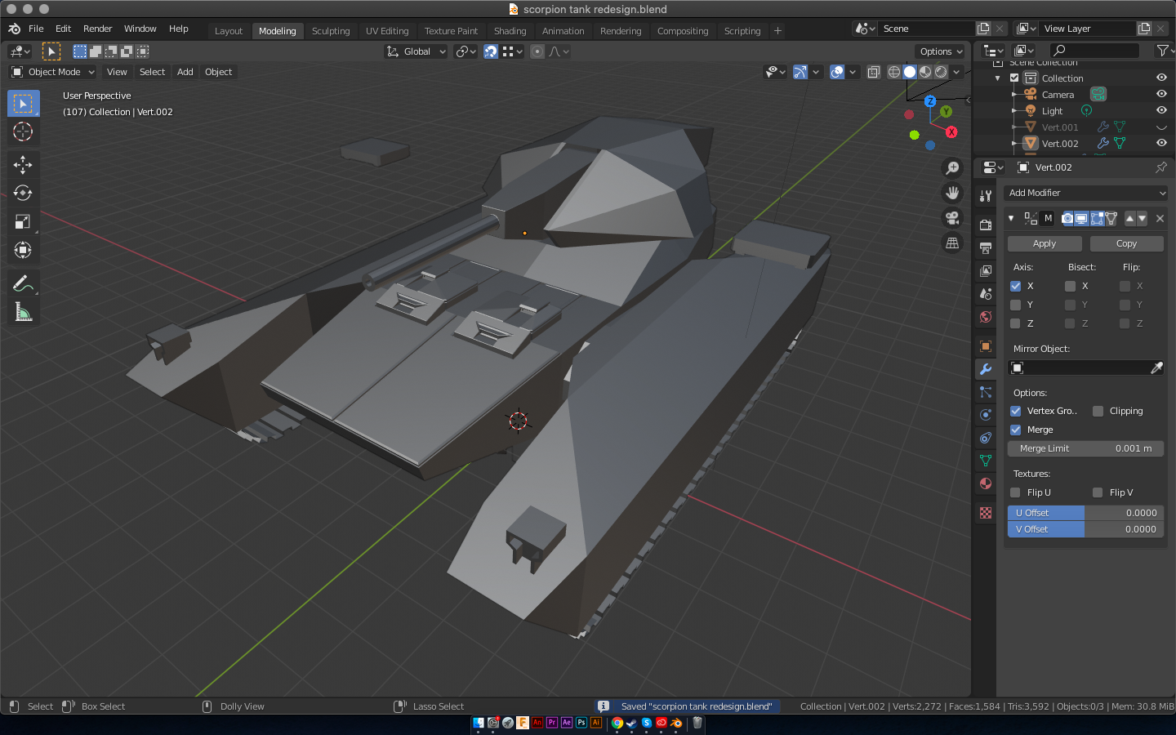Select the Move tool in toolbar

pyautogui.click(x=23, y=165)
